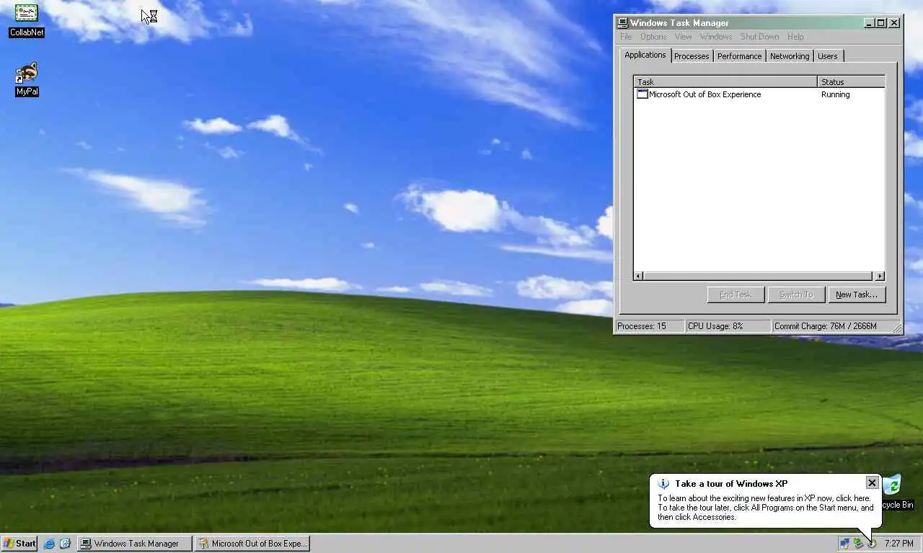Switch to the Performance tab
Screen dimensions: 923x553
click(739, 56)
